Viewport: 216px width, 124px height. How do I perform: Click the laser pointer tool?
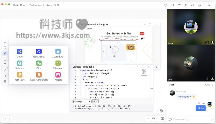5,76
